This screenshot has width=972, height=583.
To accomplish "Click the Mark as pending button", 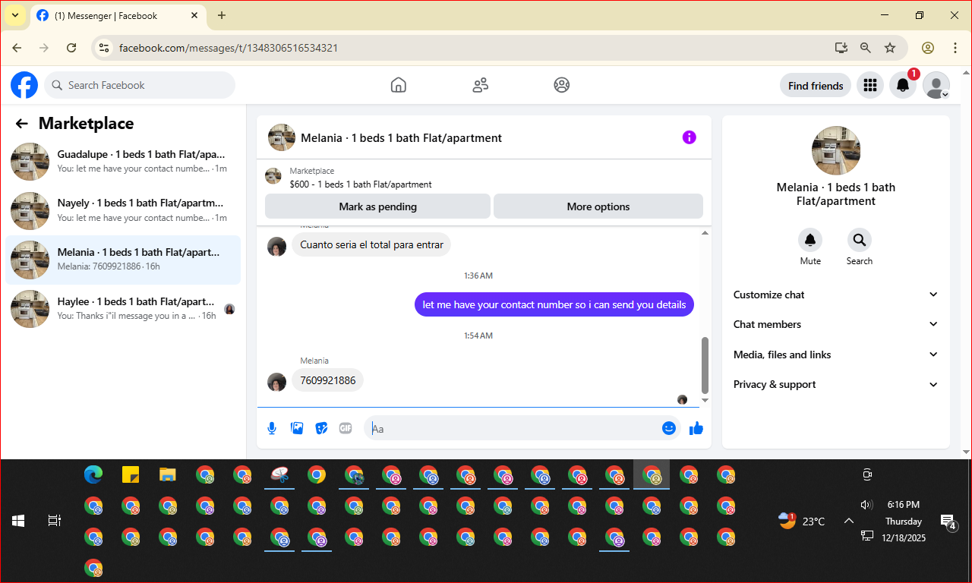I will coord(377,206).
